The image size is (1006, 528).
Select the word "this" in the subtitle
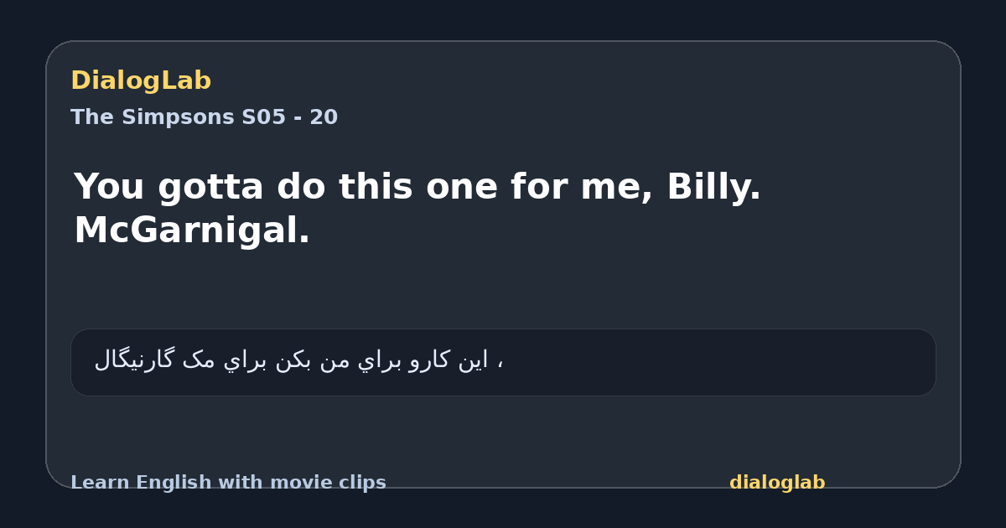[376, 187]
